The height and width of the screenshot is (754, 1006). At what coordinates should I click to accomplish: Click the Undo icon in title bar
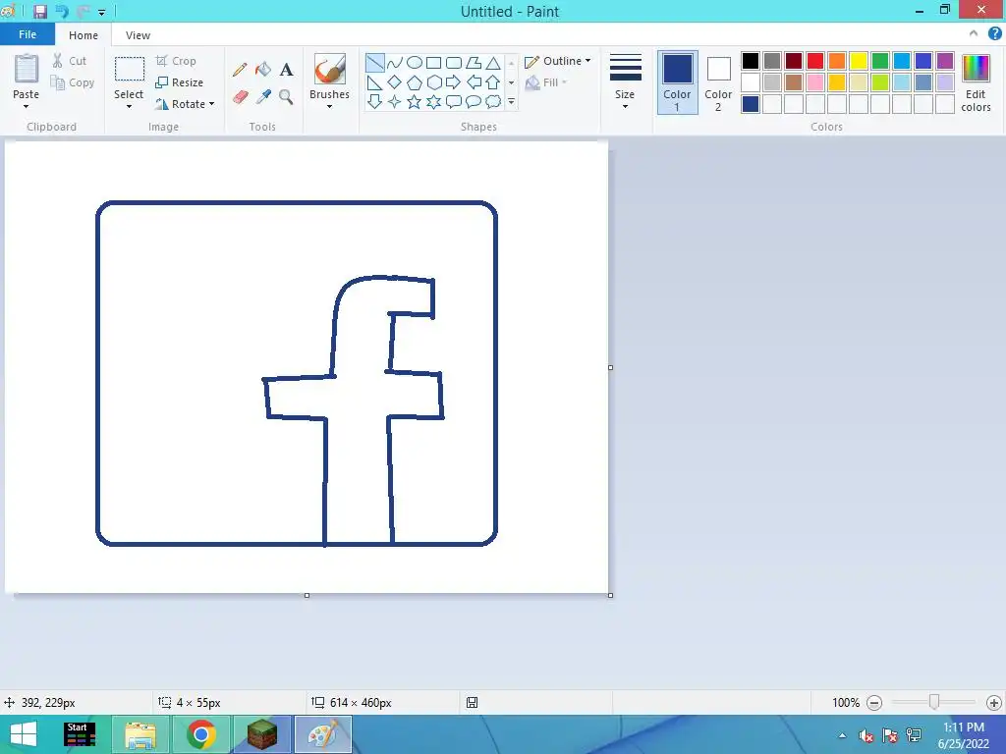point(62,12)
